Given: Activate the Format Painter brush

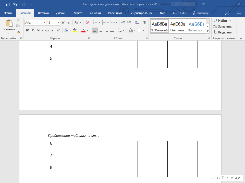Looking at the screenshot, I should pyautogui.click(x=18, y=32).
